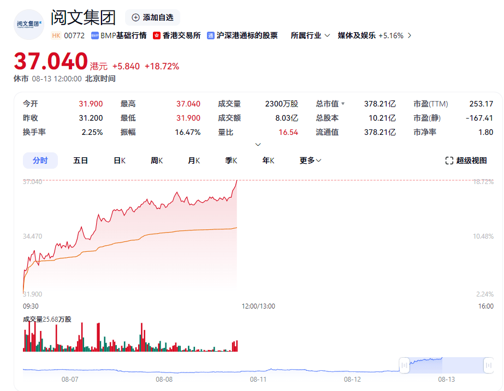Viewport: 504px width, 391px height.
Task: Click the stock code 00772
Action: click(x=74, y=35)
